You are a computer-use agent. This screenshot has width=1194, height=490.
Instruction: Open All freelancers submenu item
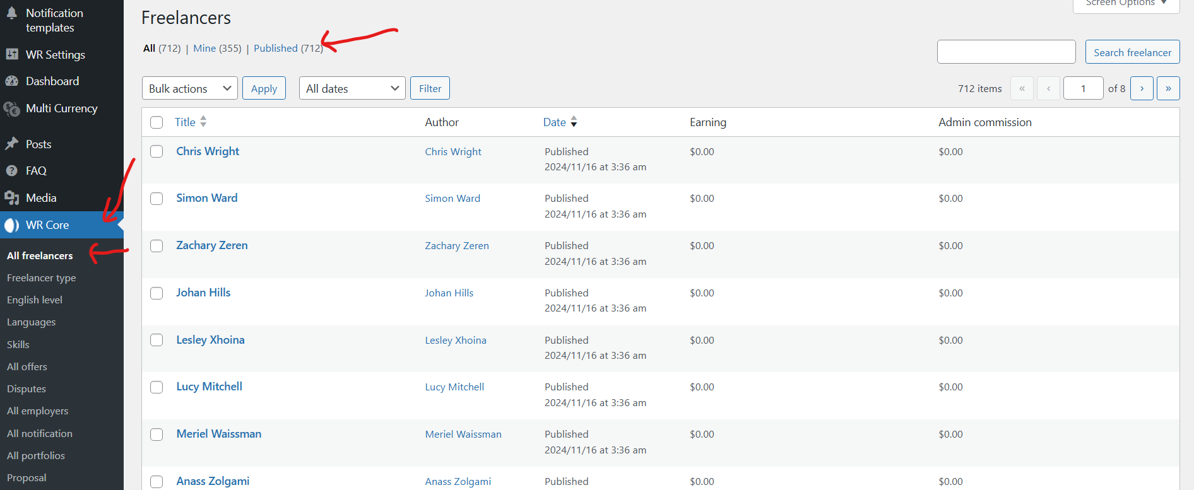tap(40, 255)
